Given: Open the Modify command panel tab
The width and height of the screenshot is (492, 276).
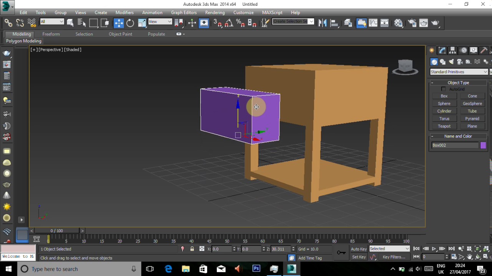Looking at the screenshot, I should 442,51.
